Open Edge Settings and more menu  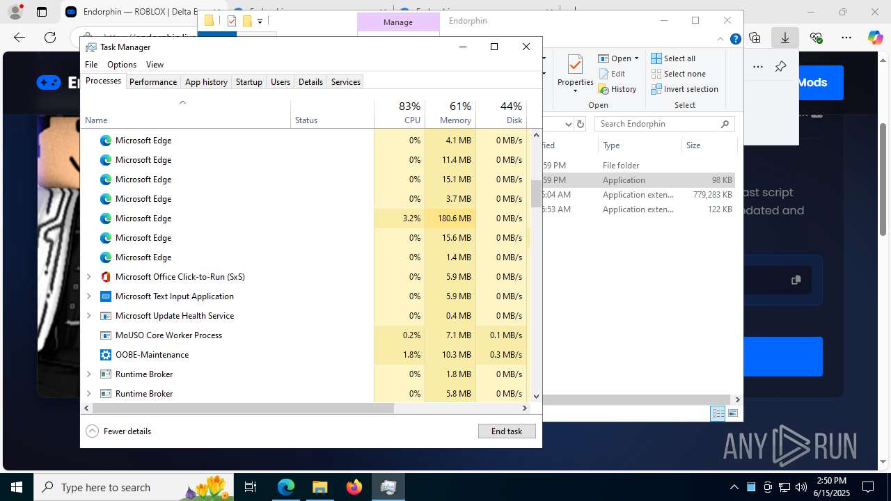pyautogui.click(x=846, y=38)
